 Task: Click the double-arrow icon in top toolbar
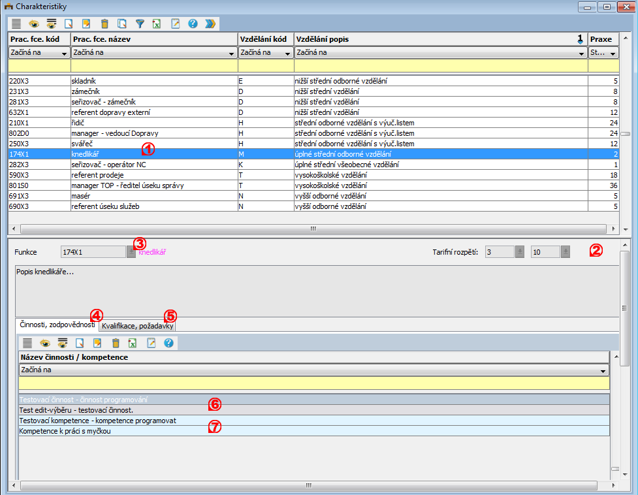click(x=210, y=24)
